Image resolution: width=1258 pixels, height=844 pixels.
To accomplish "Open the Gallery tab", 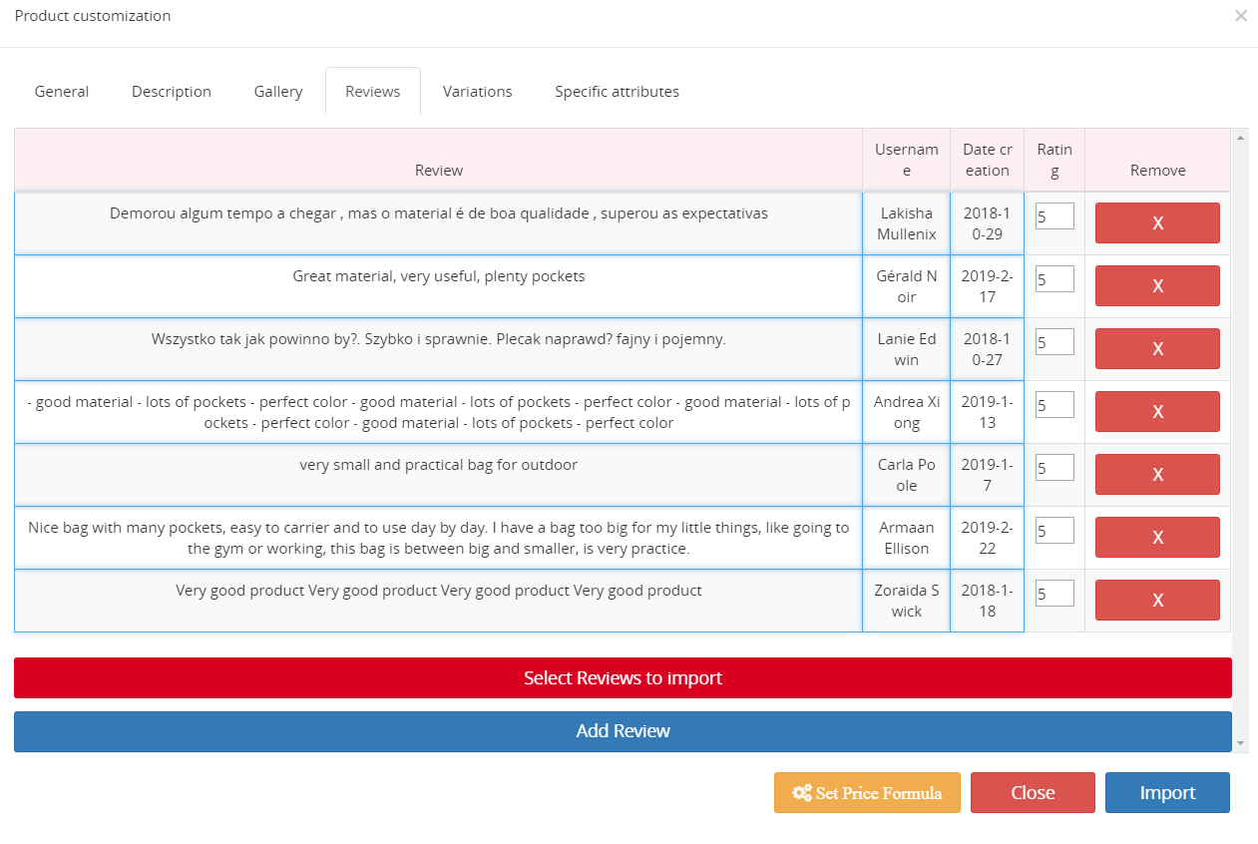I will point(278,92).
